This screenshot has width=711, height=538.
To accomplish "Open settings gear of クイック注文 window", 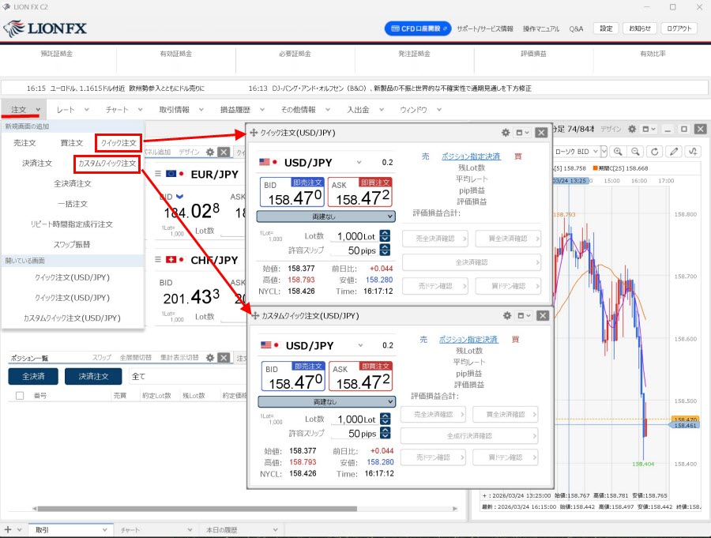I will (506, 133).
